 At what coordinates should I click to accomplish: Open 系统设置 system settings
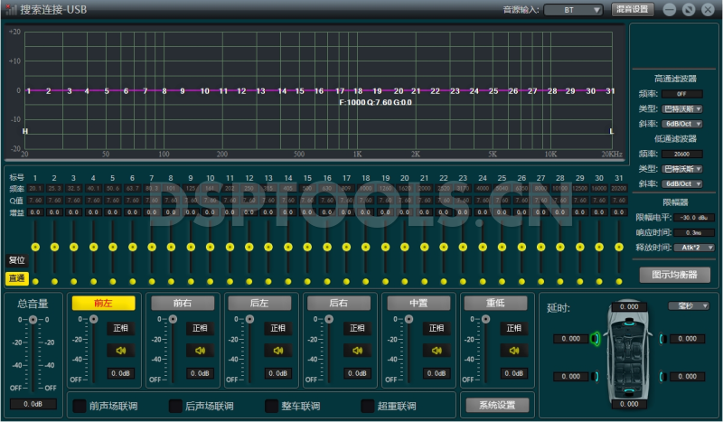click(497, 405)
